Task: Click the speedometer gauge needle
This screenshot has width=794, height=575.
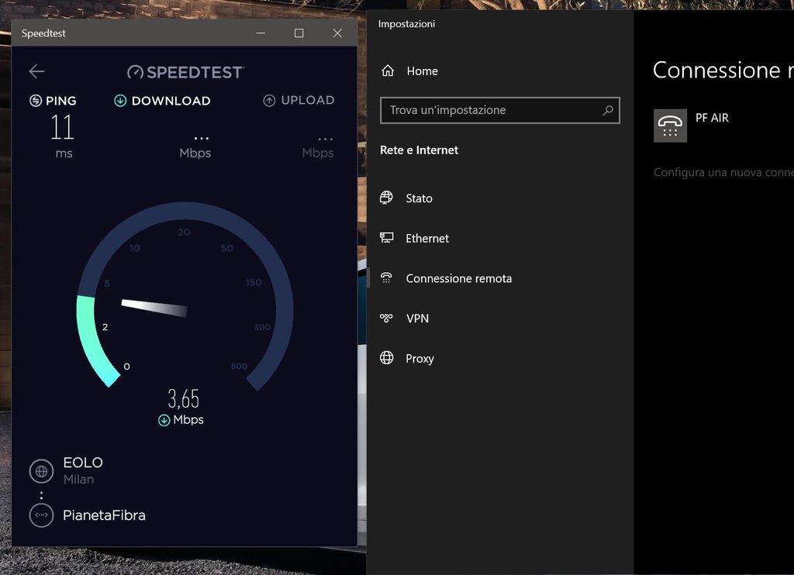Action: [x=155, y=308]
